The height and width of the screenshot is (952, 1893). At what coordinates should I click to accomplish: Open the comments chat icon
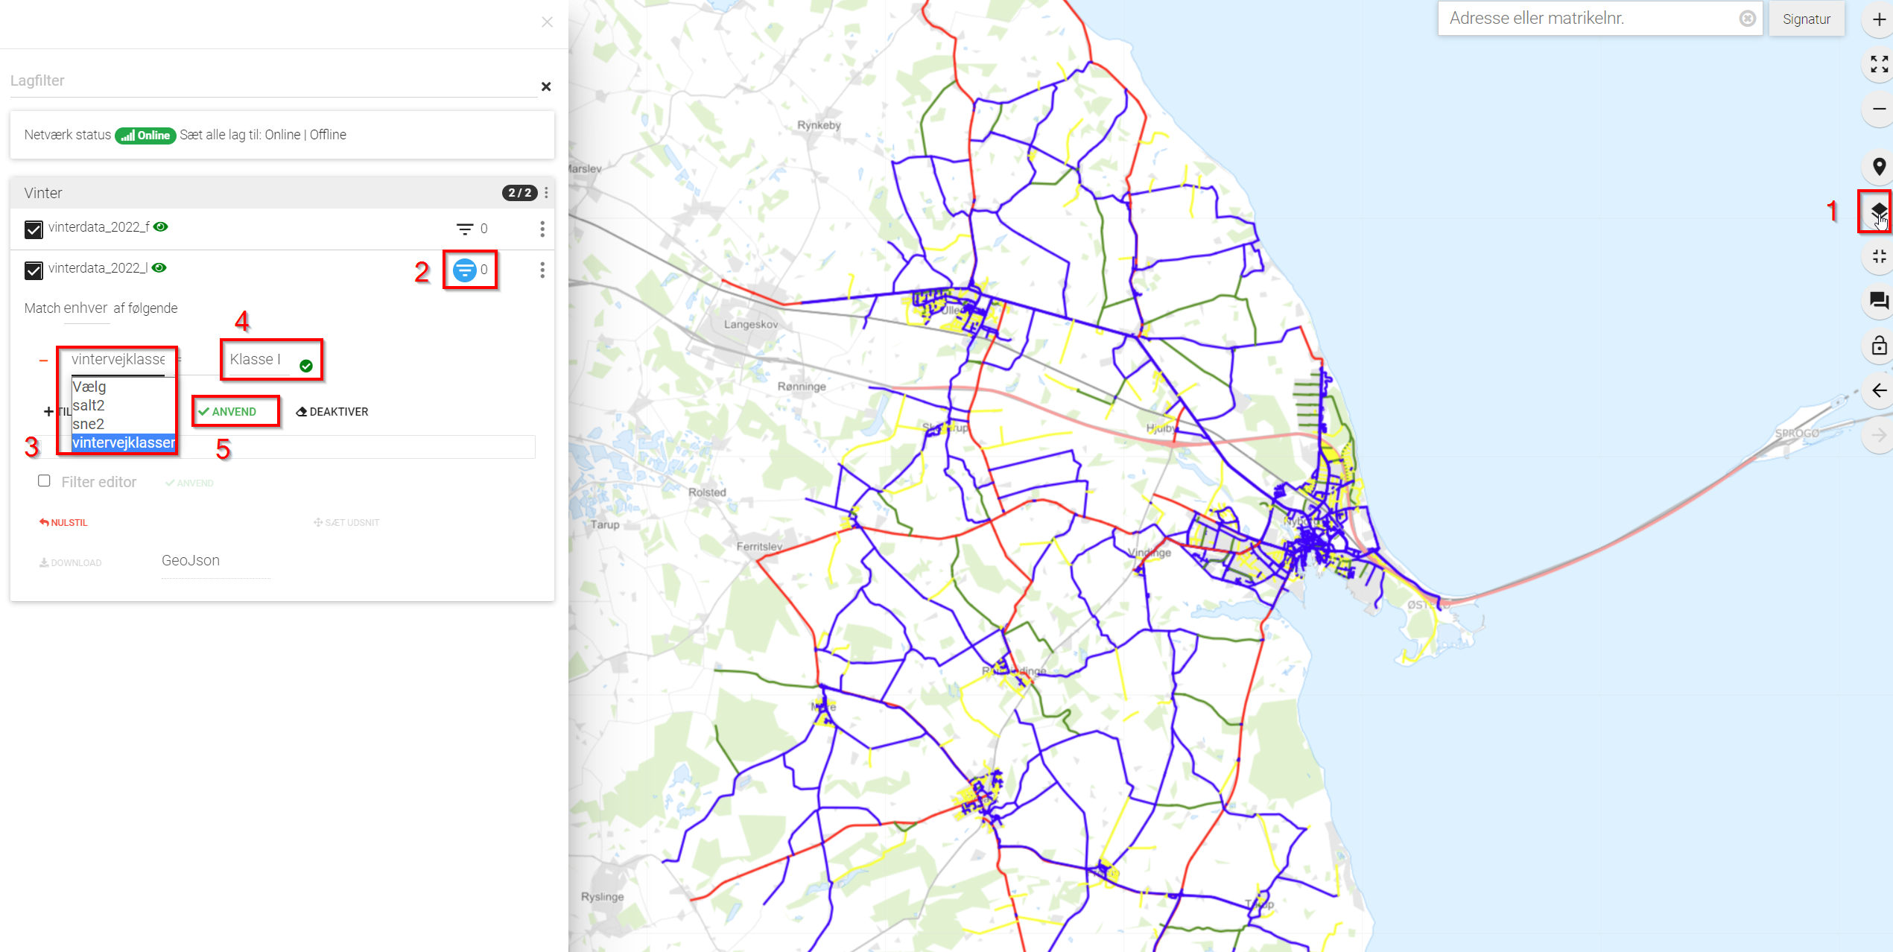tap(1878, 300)
